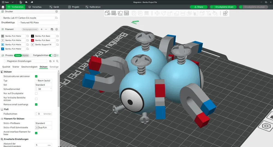Select the Seam painting cube icon
Image resolution: width=273 pixels, height=147 pixels.
(202, 13)
